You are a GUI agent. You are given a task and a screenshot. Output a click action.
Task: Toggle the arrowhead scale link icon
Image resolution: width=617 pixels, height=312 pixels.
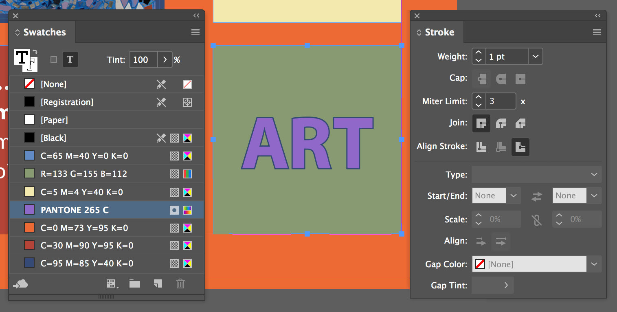(536, 219)
